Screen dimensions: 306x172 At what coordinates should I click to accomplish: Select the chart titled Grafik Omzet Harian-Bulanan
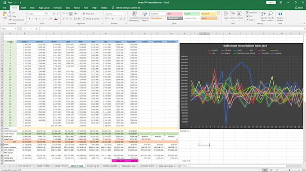[241, 86]
